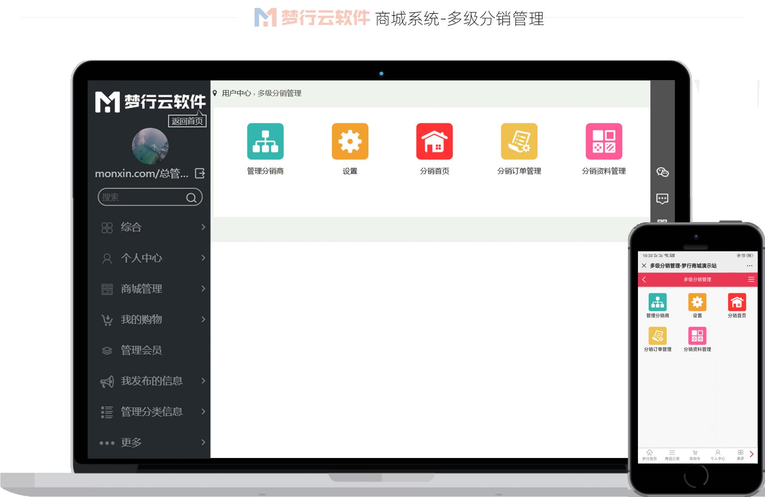Click the 管理分类信息 list icon in sidebar

(x=107, y=412)
